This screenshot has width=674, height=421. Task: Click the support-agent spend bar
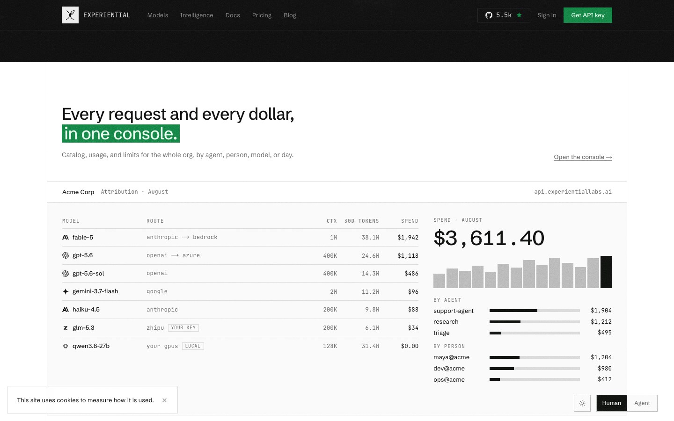click(535, 311)
